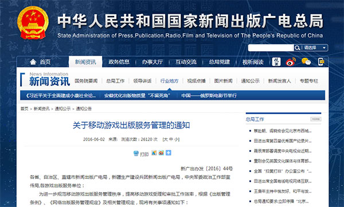Click the search magnifier icon

[x=297, y=48]
